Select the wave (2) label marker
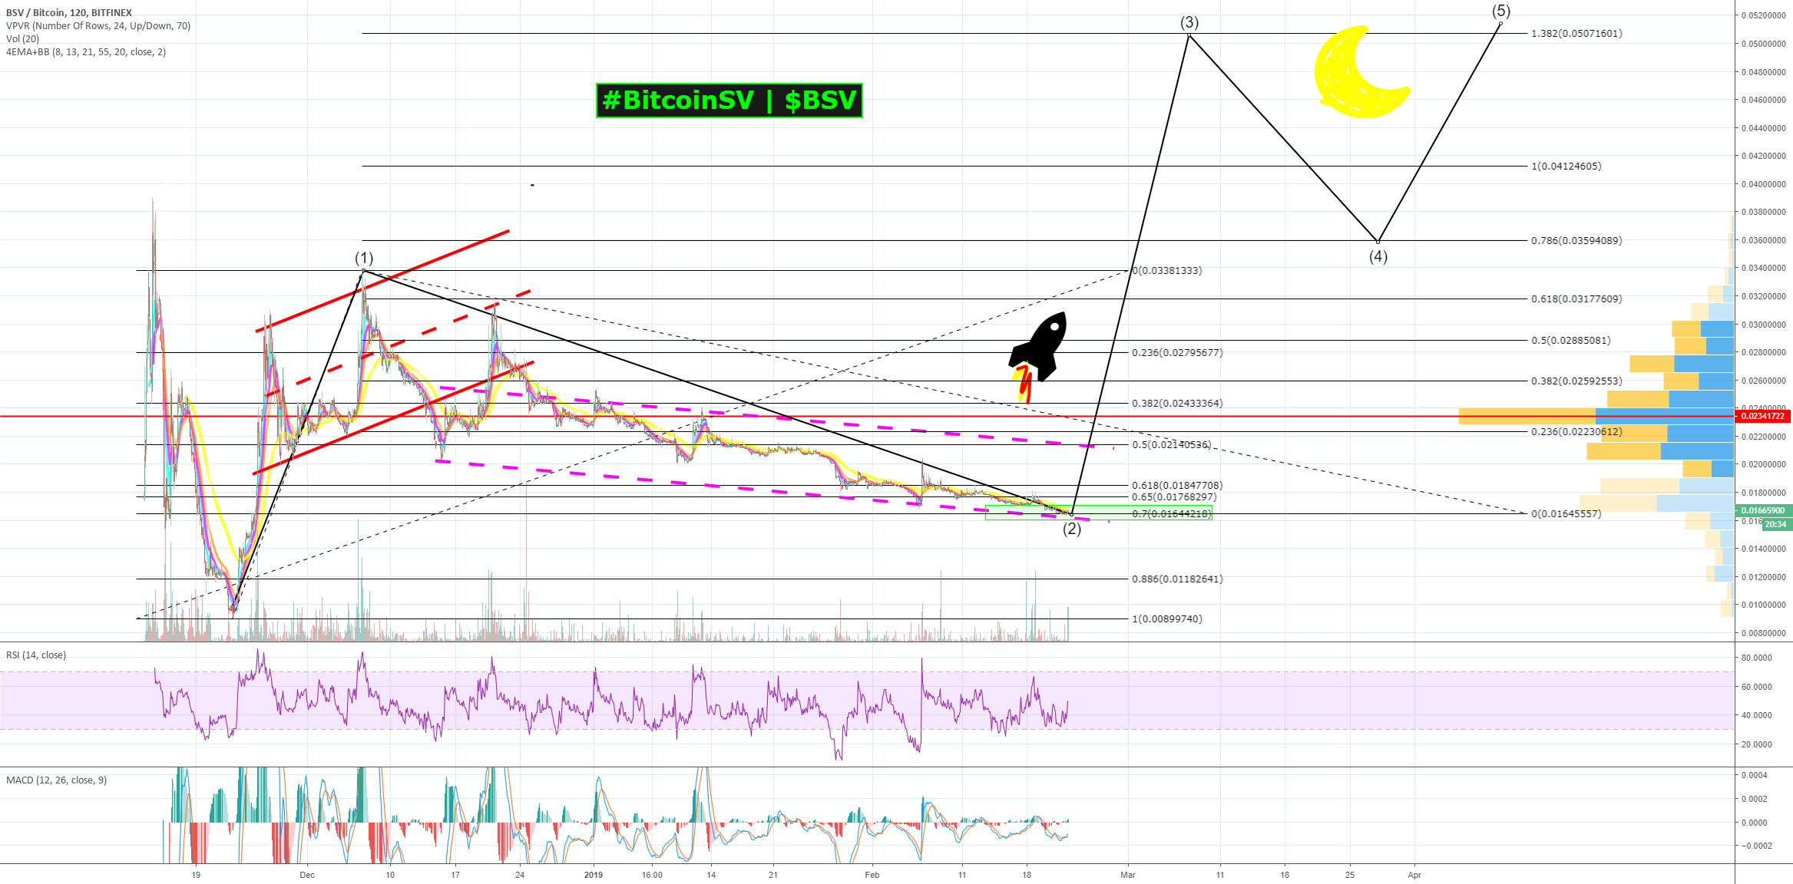Image resolution: width=1793 pixels, height=884 pixels. pos(1072,529)
